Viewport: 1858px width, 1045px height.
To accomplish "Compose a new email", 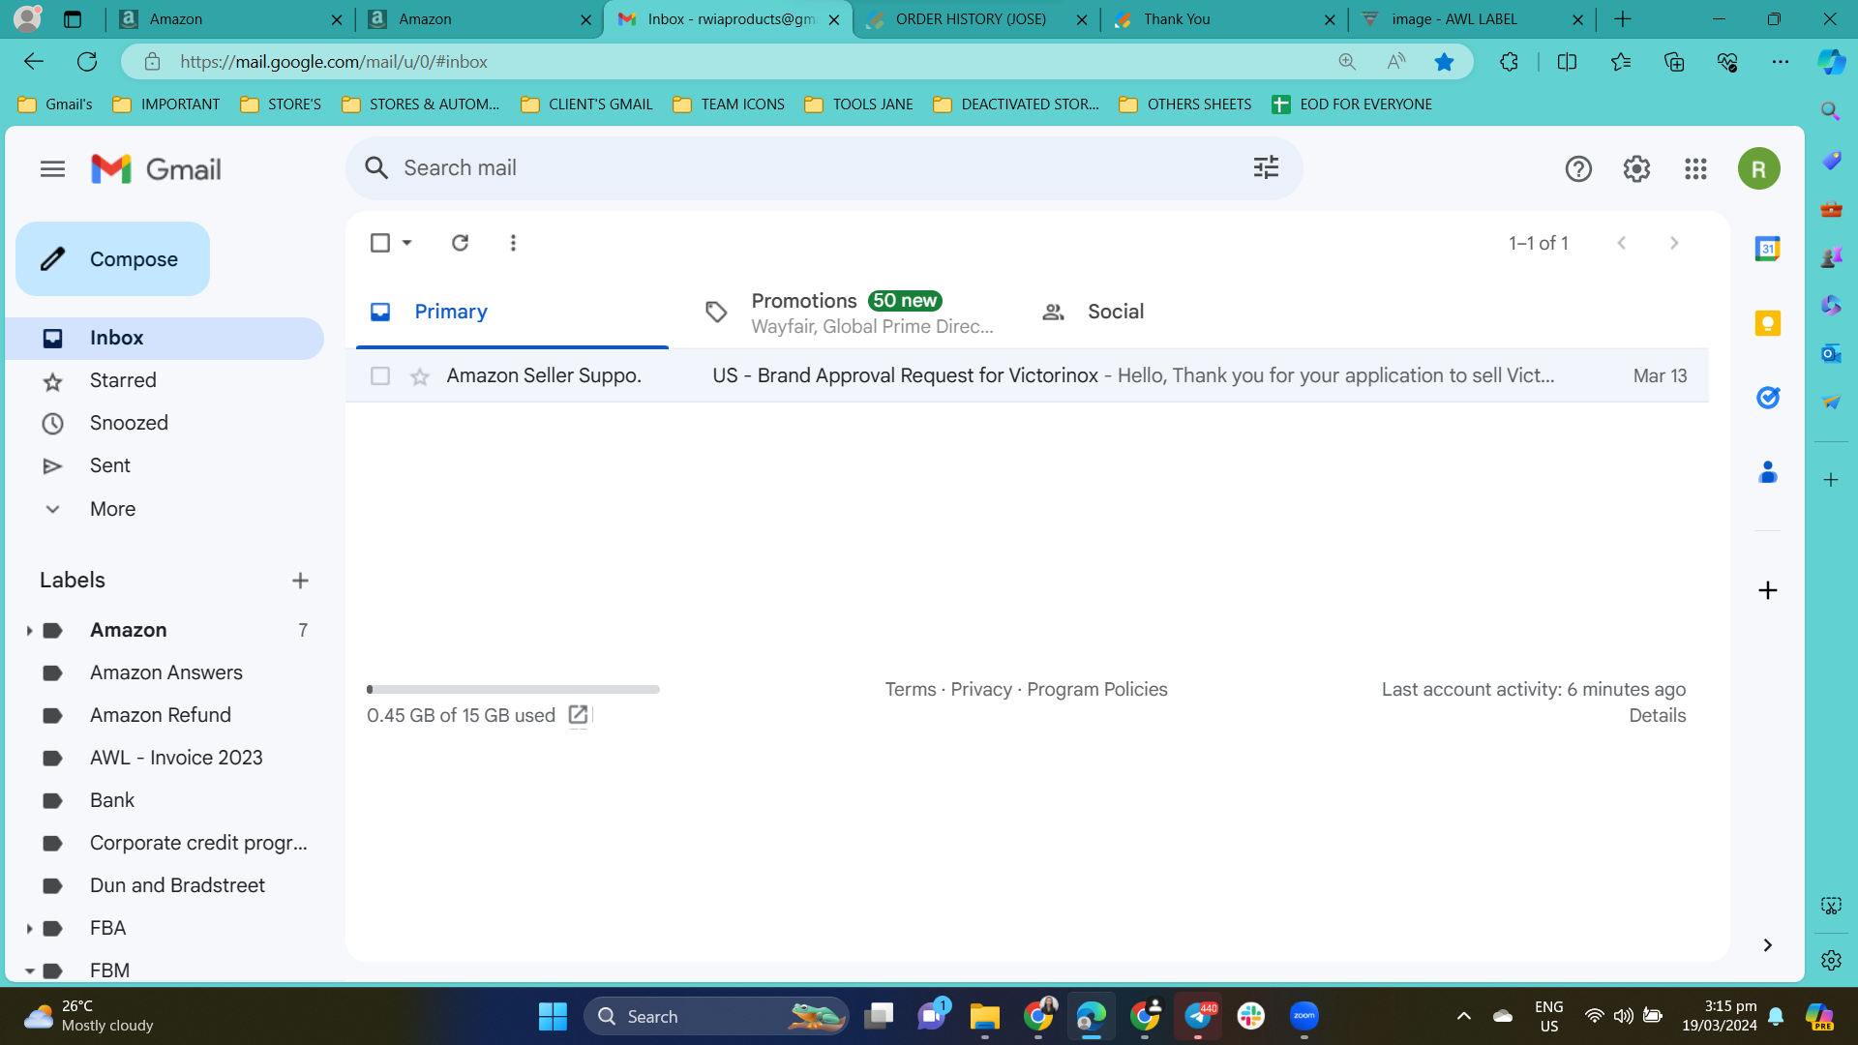I will point(112,259).
